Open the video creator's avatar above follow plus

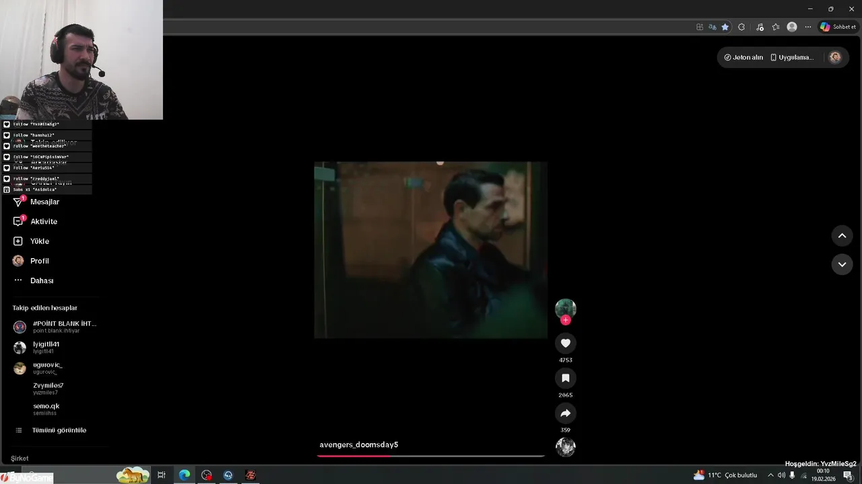[565, 309]
